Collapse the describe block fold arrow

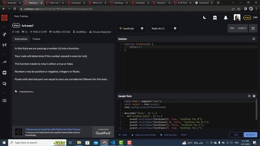[x=123, y=113]
